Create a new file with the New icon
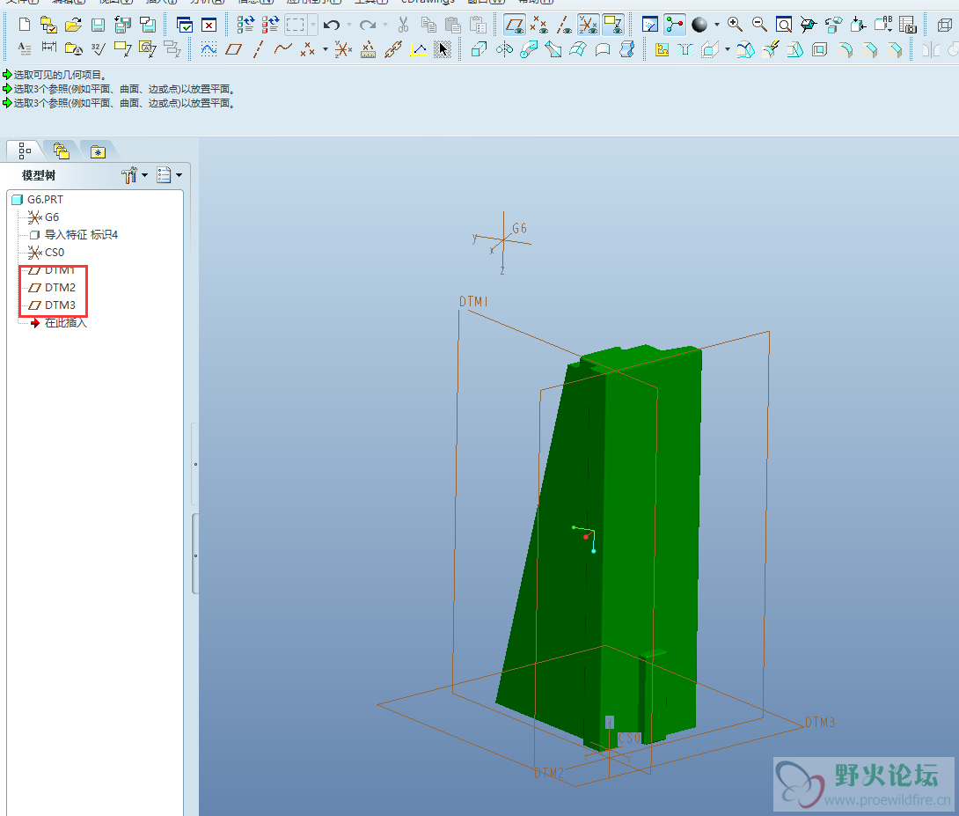This screenshot has height=816, width=959. (x=25, y=25)
